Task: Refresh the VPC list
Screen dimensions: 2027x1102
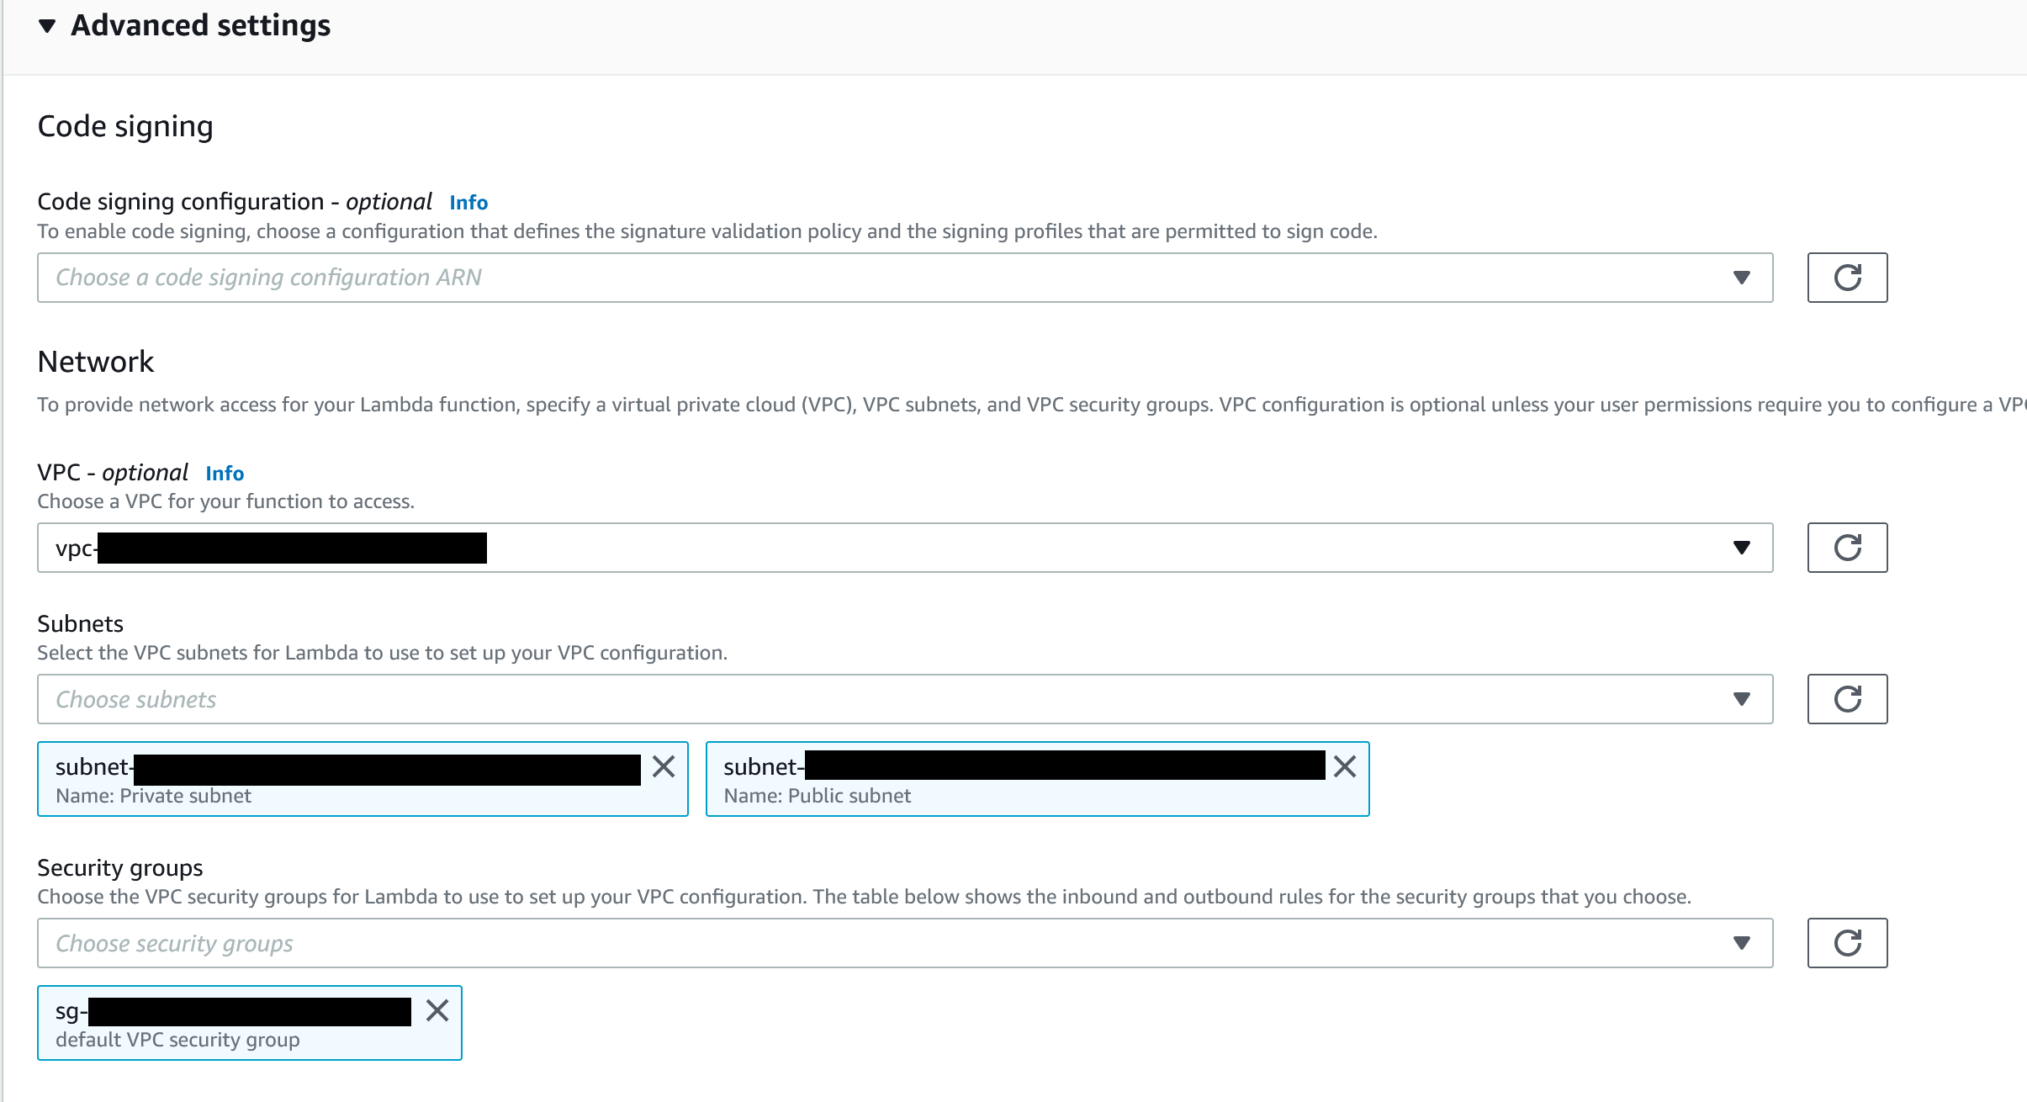Action: [x=1846, y=548]
